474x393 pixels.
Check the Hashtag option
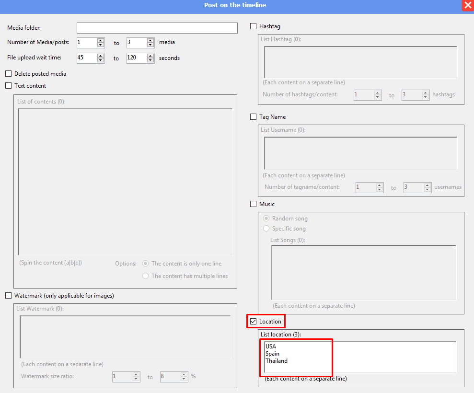pyautogui.click(x=254, y=26)
